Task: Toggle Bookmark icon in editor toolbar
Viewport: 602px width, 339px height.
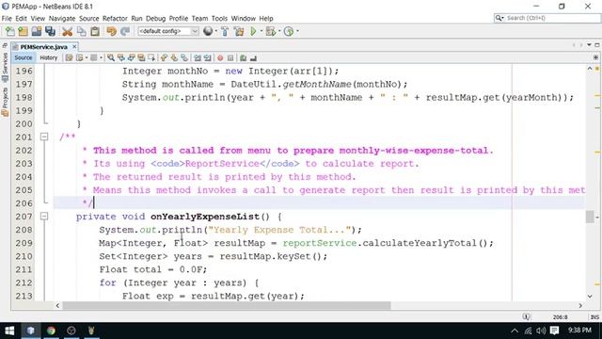Action: pyautogui.click(x=184, y=58)
